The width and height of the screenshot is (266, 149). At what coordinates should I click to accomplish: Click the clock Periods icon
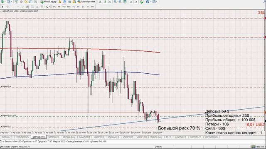[x=148, y=2]
